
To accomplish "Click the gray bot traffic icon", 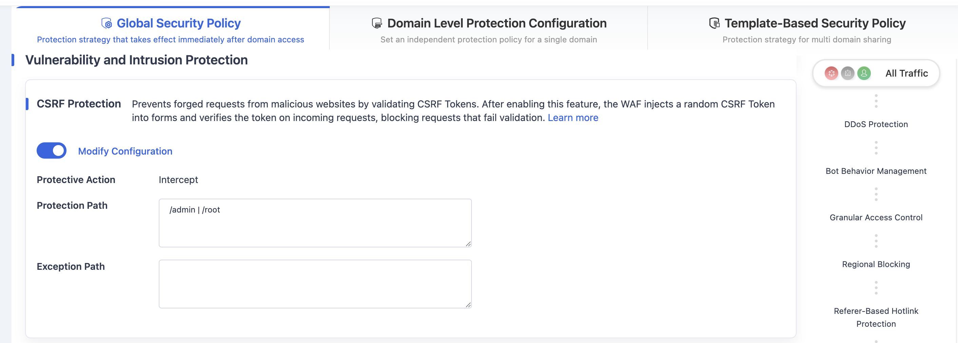I will click(x=847, y=73).
